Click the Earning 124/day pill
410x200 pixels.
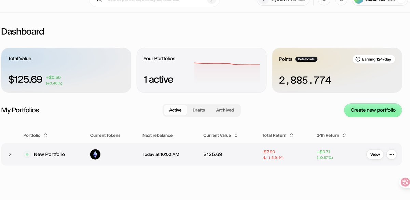point(374,59)
